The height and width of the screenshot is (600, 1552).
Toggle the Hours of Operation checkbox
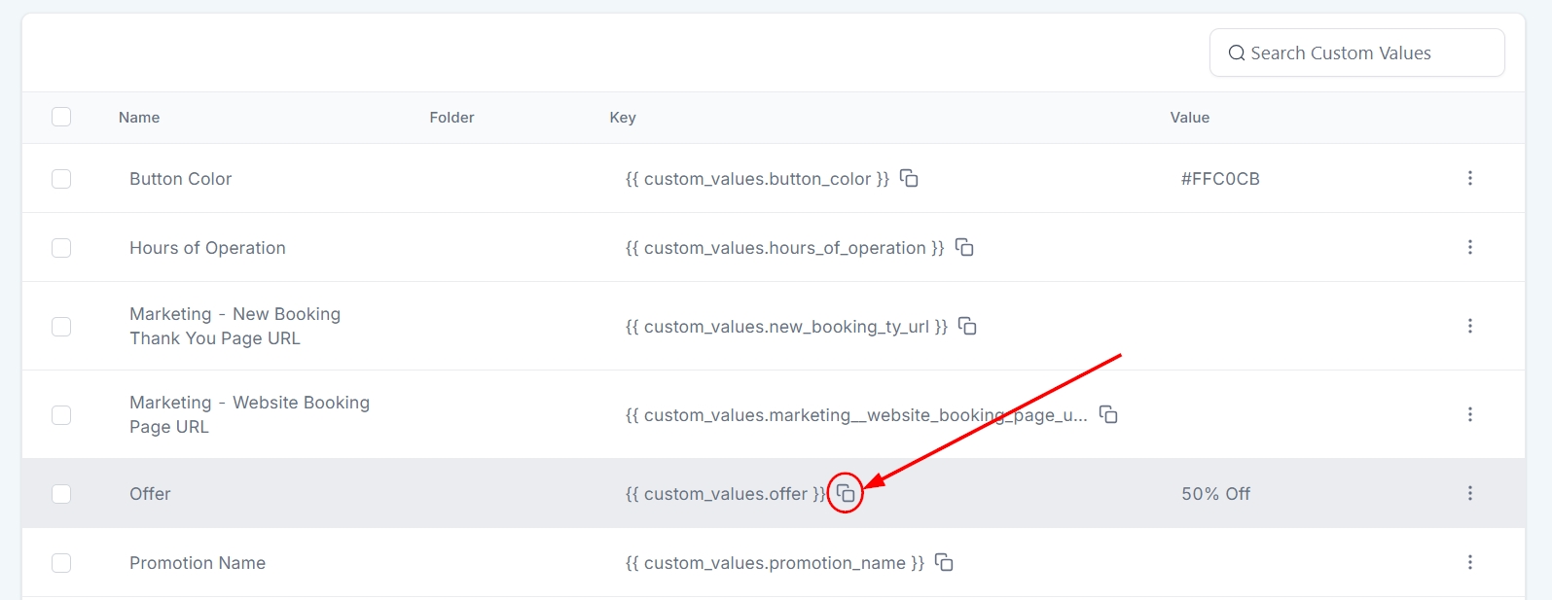point(61,248)
